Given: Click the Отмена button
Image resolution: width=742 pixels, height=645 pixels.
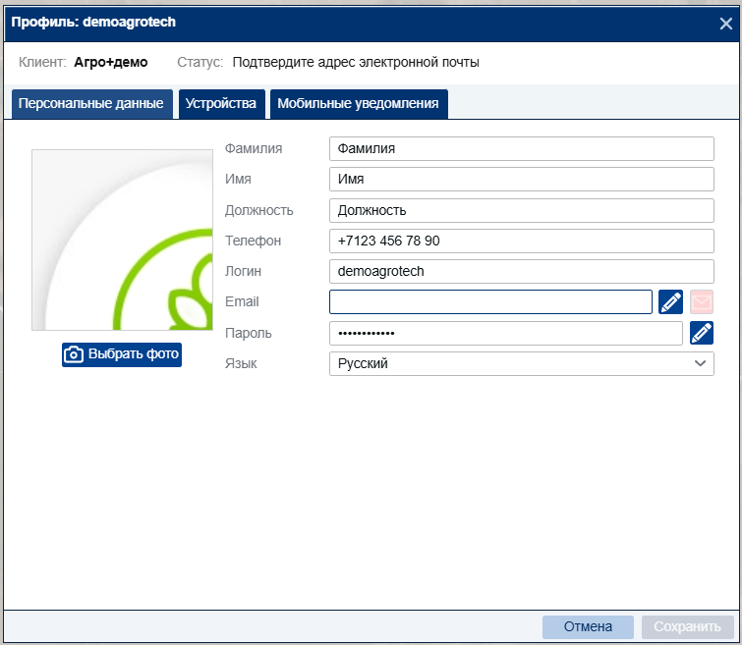Looking at the screenshot, I should coord(588,626).
